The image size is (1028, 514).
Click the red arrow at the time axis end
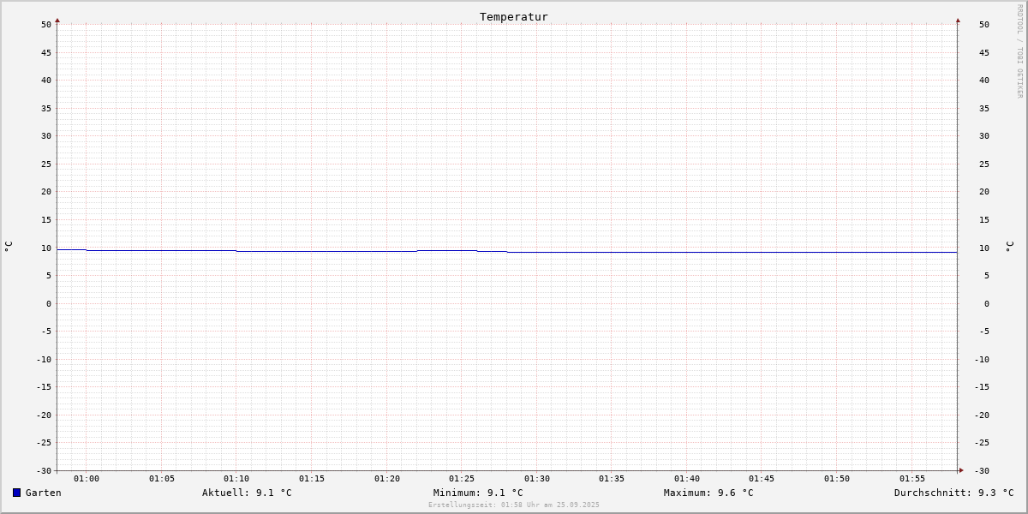(961, 470)
